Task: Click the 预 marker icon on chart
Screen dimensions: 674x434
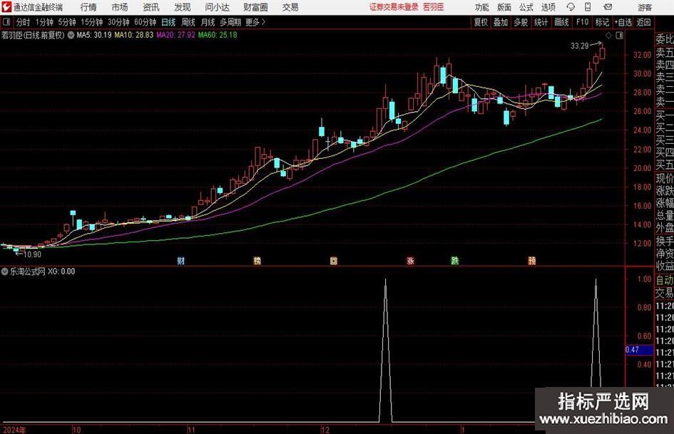Action: (x=531, y=261)
